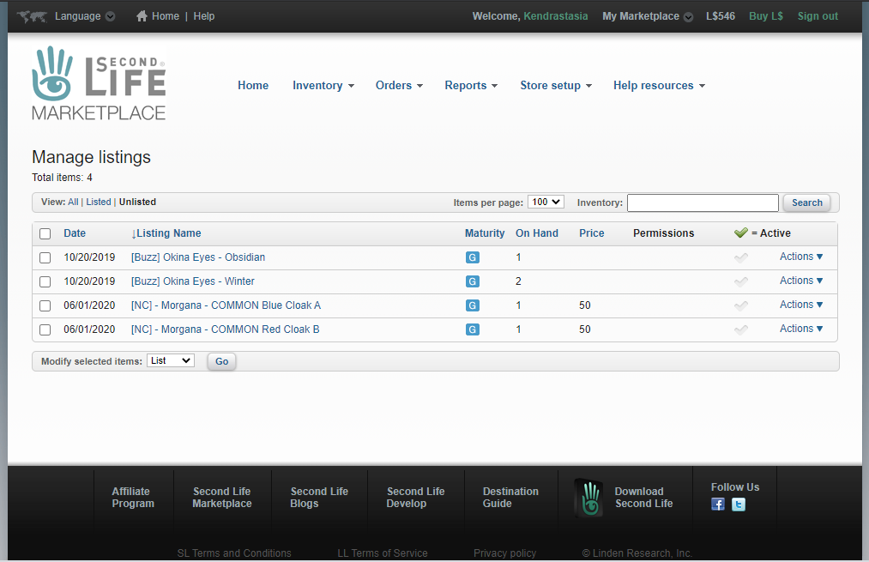Screen dimensions: 869x562
Task: Click the G maturity badge for Red Cloak B
Action: point(472,329)
